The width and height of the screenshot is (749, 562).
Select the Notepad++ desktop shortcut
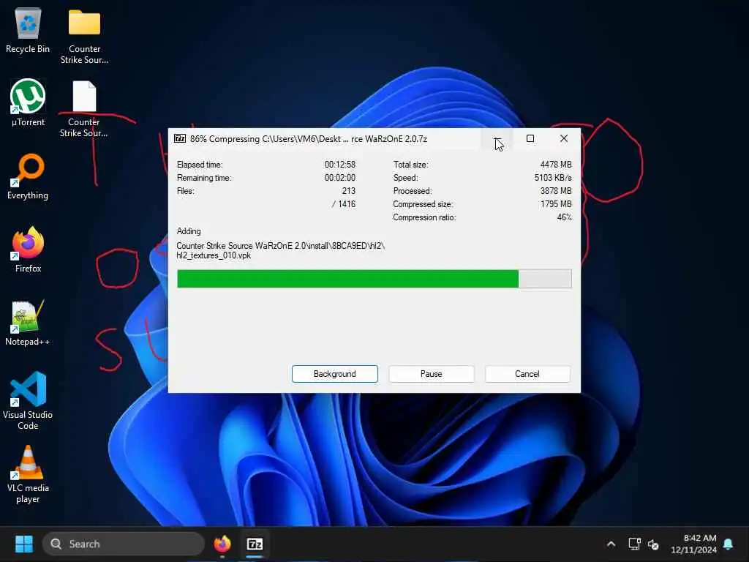point(28,323)
